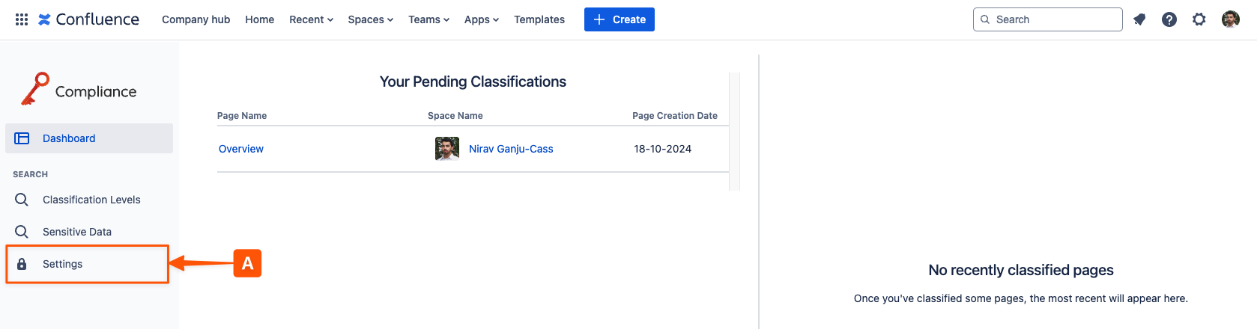
Task: Open the settings gear icon in header
Action: point(1199,19)
